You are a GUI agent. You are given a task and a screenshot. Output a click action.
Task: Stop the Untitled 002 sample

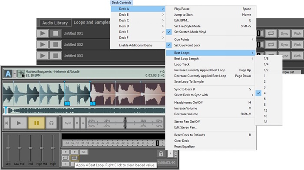pyautogui.click(x=56, y=45)
